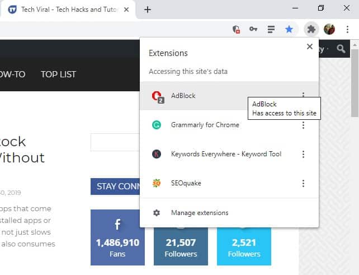
Task: Click the Keywords Everywhere K icon
Action: pyautogui.click(x=157, y=154)
